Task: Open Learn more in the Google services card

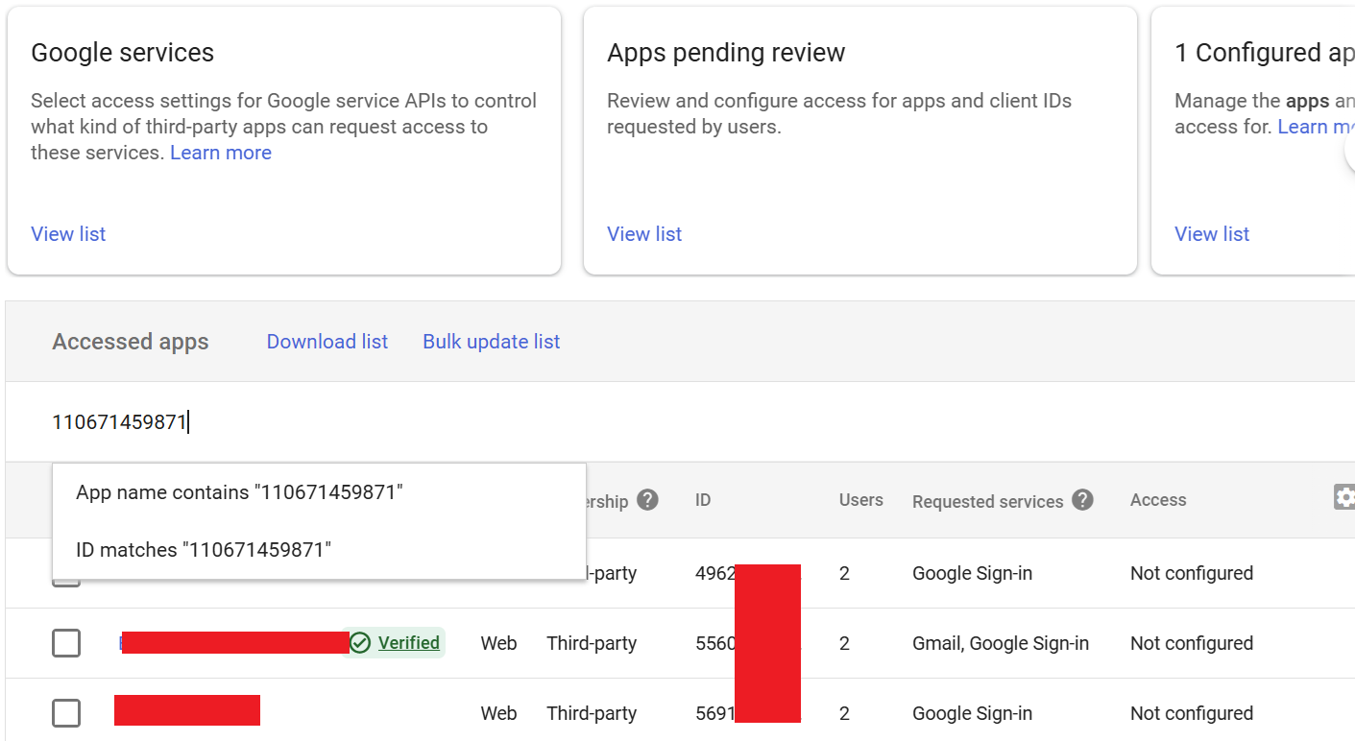Action: coord(220,152)
